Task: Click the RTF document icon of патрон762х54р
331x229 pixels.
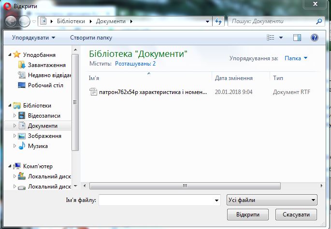Action: (x=93, y=92)
